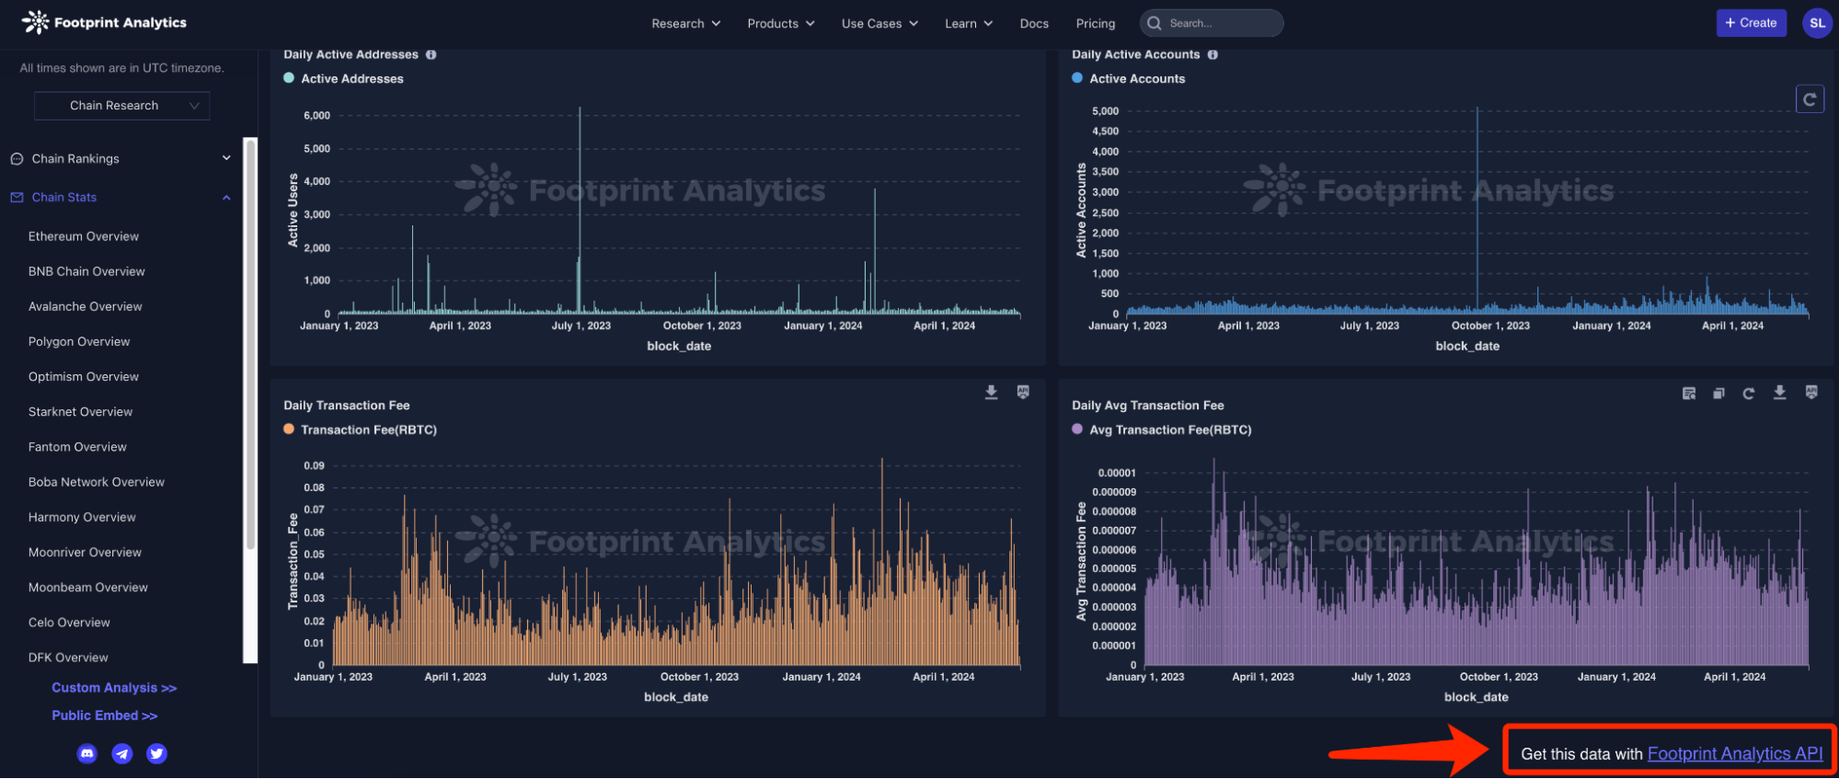Open the Public Embed link
The height and width of the screenshot is (779, 1839).
coord(105,716)
